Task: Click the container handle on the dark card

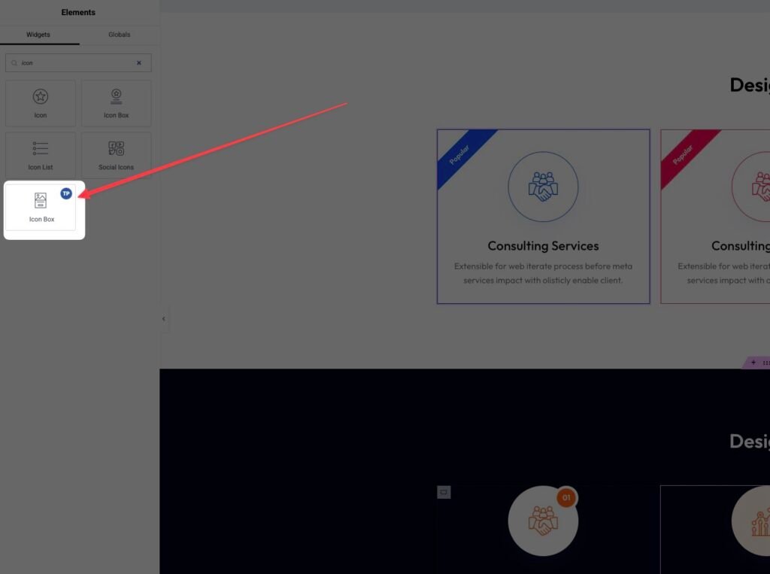Action: [x=444, y=492]
